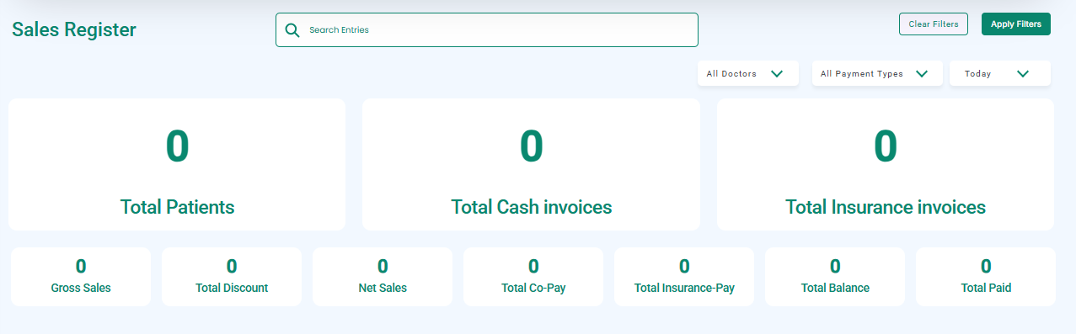Select the Total Cash invoices card
The image size is (1076, 334).
(x=531, y=164)
